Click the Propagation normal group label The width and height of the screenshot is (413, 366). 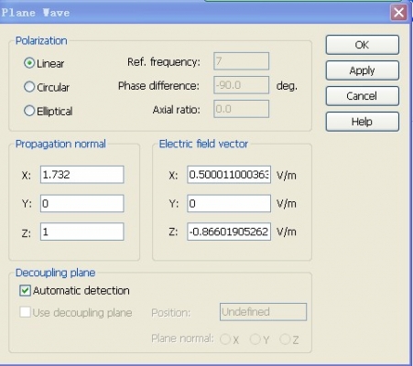tap(60, 144)
